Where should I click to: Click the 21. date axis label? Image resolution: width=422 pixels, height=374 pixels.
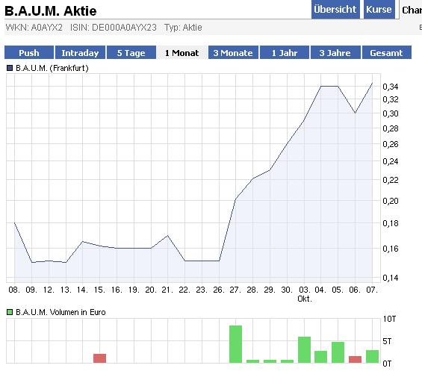(x=167, y=290)
